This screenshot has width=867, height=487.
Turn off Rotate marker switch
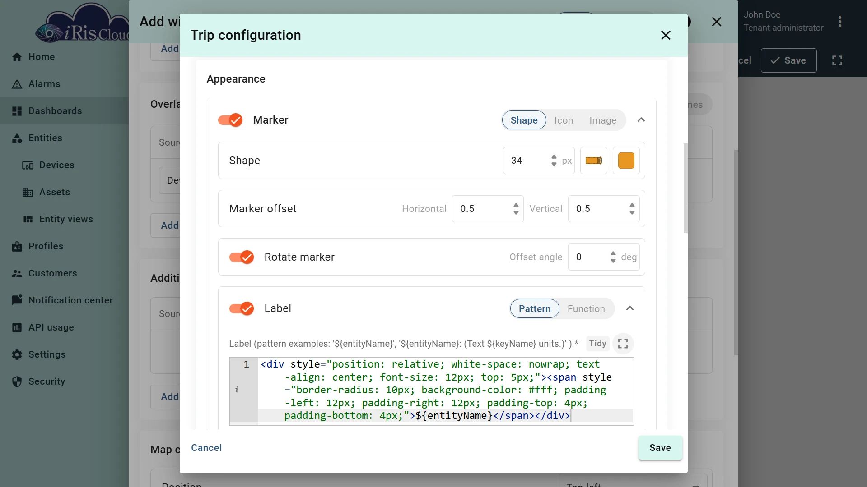[x=242, y=257]
